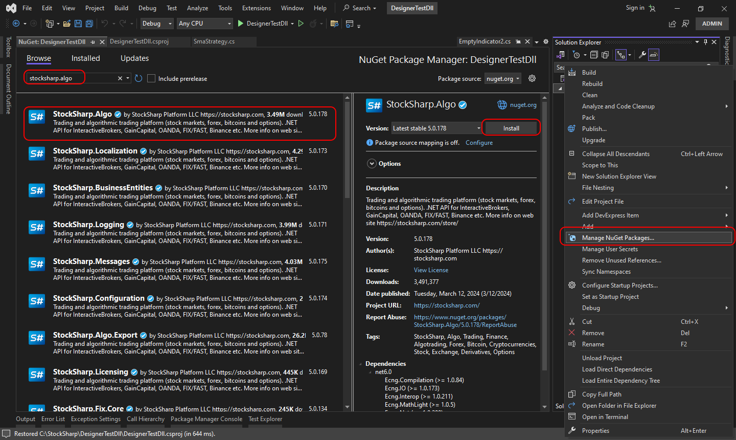The image size is (736, 440).
Task: Click the Hot Reload flame icon
Action: coord(313,24)
